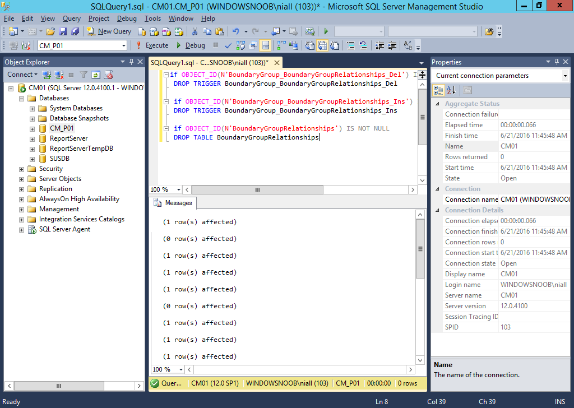
Task: Click the Query Options icon
Action: 253,46
